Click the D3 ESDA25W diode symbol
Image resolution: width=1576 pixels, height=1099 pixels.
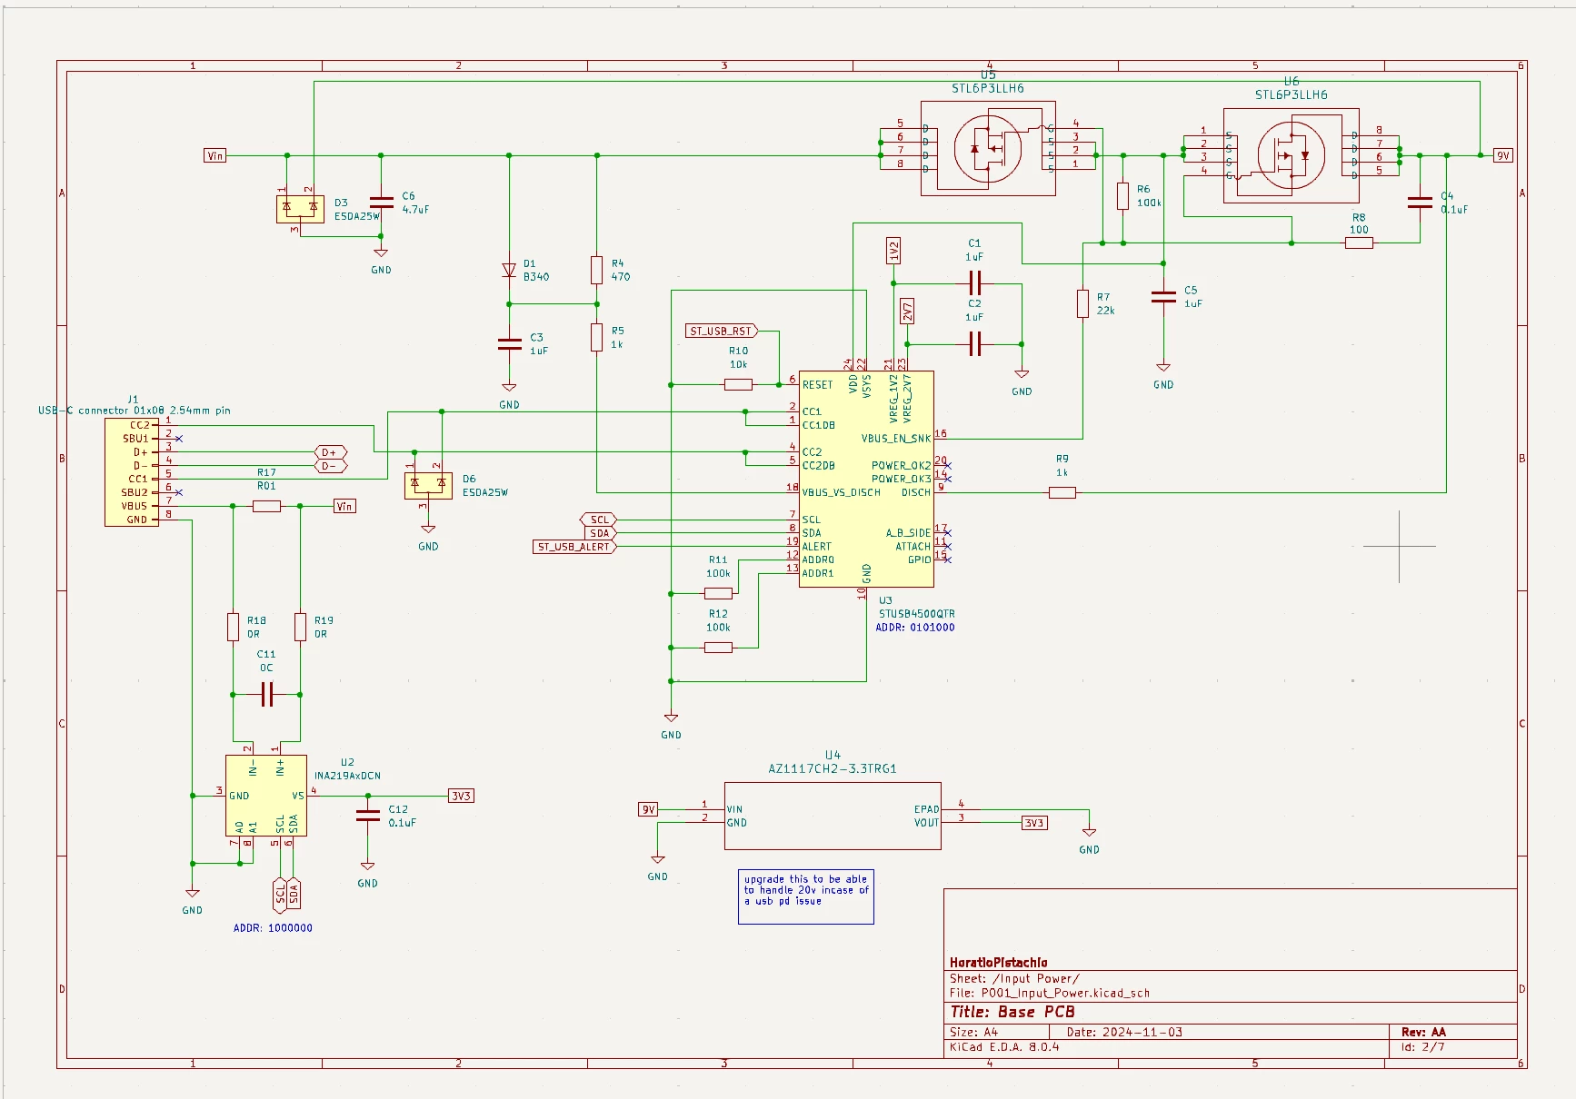[300, 209]
